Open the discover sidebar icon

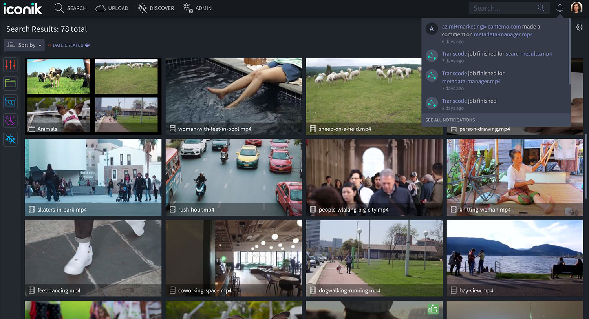point(11,139)
